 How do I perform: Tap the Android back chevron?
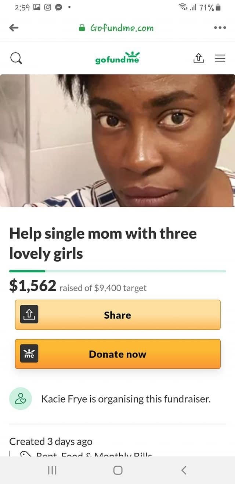pos(184,470)
